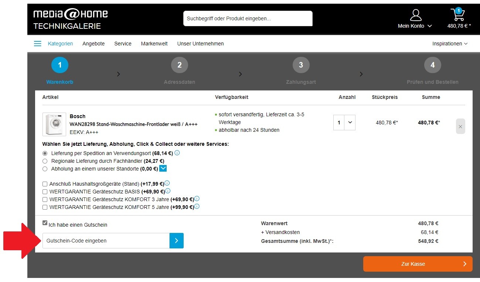This screenshot has height=282, width=480.
Task: Open the hamburger menu icon beside Kategorien
Action: tap(38, 44)
